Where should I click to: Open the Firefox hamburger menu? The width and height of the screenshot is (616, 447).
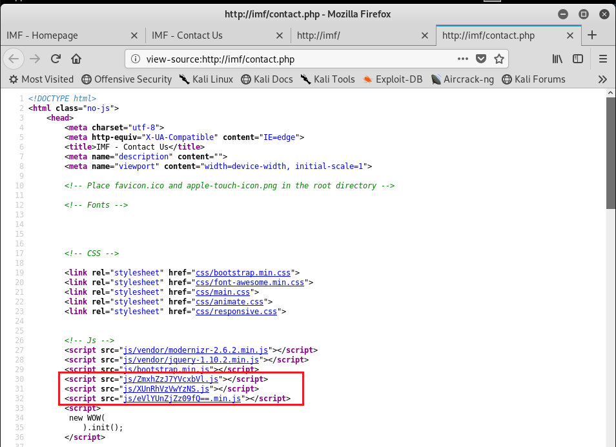603,59
